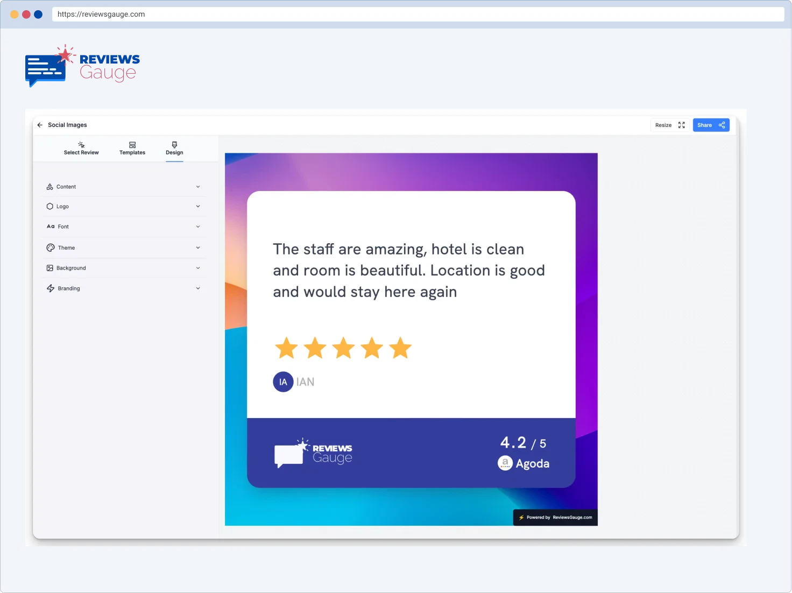The image size is (792, 593).
Task: Click the Powered by ReviewsGauge.com badge
Action: point(555,517)
